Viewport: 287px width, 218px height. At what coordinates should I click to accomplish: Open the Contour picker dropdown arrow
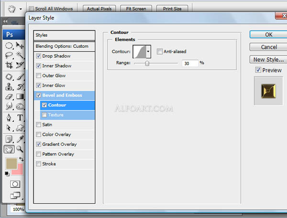coord(148,52)
